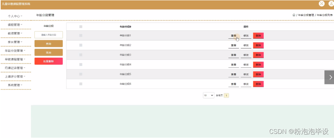334x138 pixels.
Task: Click the 操作 column header
Action: [246, 27]
